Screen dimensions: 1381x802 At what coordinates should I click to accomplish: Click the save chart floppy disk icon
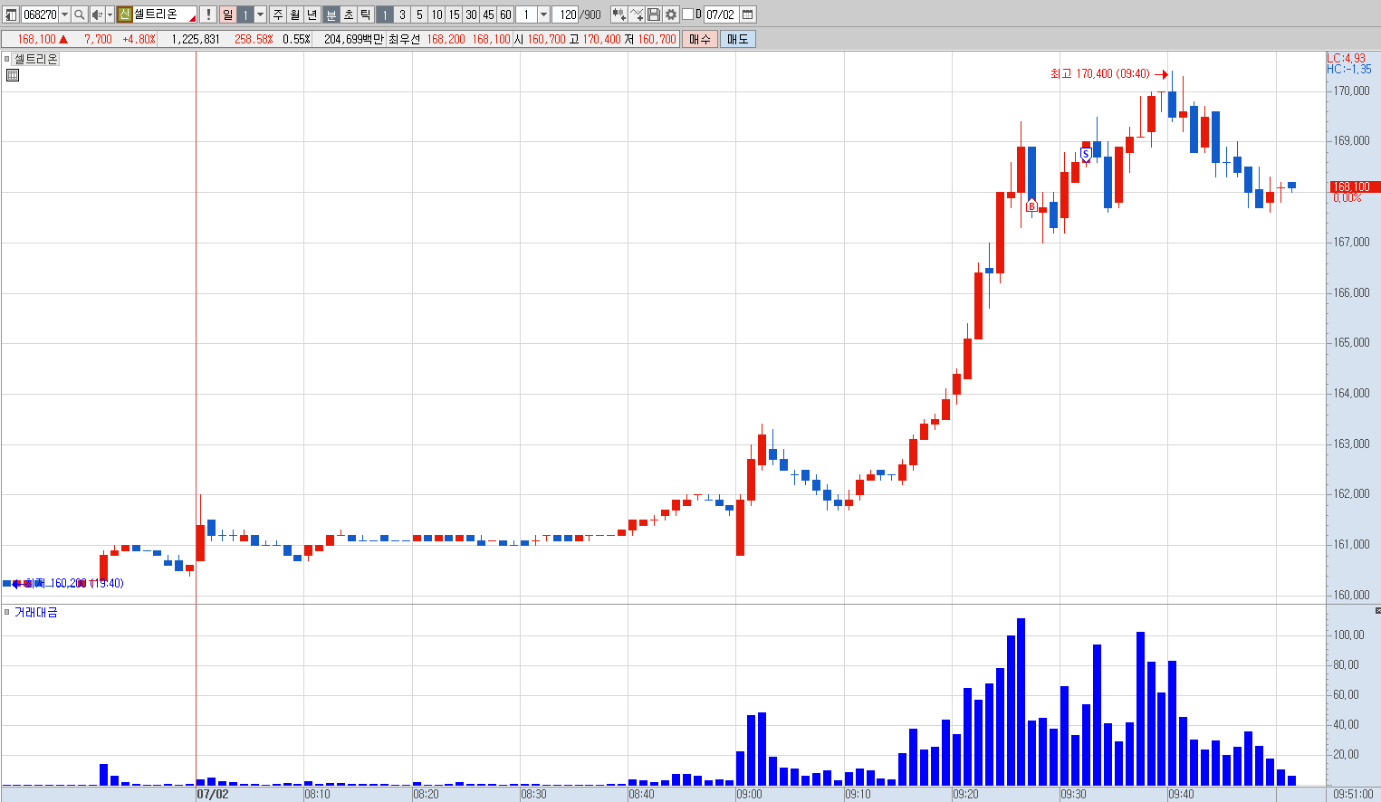click(x=654, y=14)
